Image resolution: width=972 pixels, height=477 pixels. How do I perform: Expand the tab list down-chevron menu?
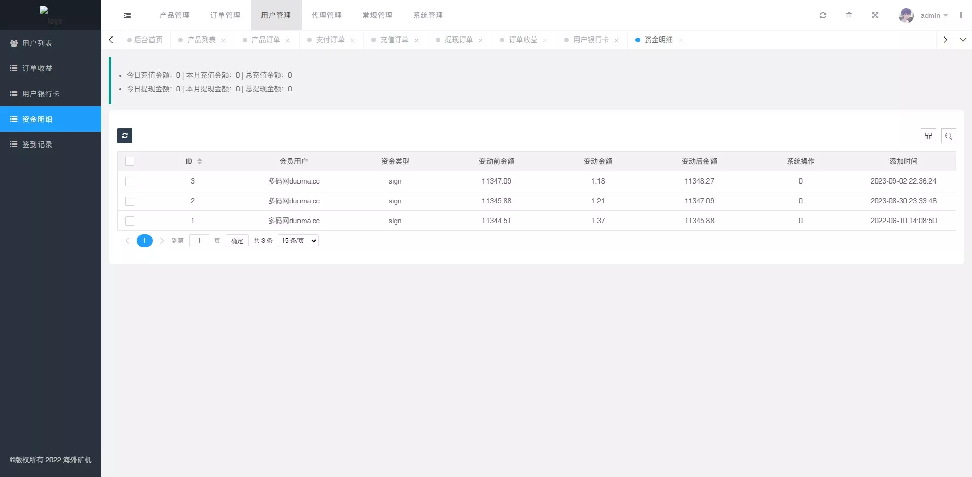tap(963, 40)
